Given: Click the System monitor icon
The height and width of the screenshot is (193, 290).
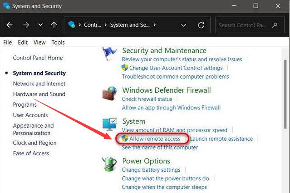Looking at the screenshot, I should 109,124.
